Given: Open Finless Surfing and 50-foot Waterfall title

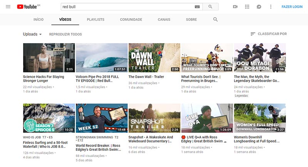Looking at the screenshot, I should coord(45,145).
